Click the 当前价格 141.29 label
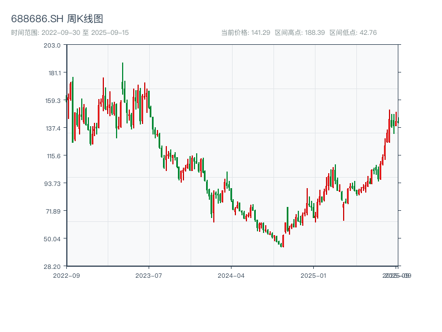The width and height of the screenshot is (442, 332). click(245, 33)
